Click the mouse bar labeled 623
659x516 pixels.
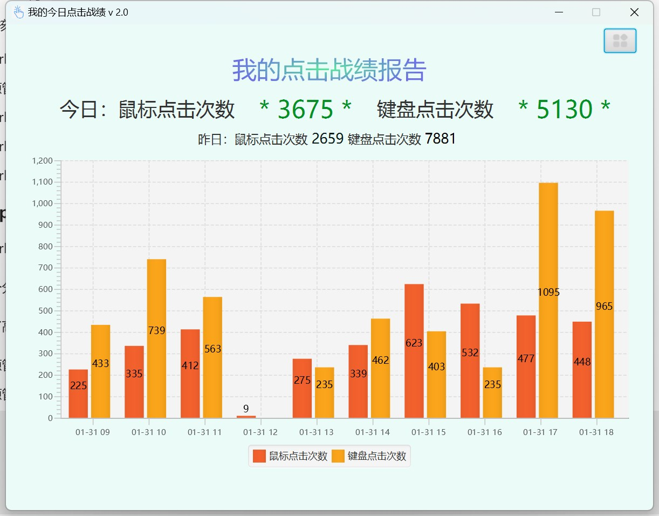[413, 351]
